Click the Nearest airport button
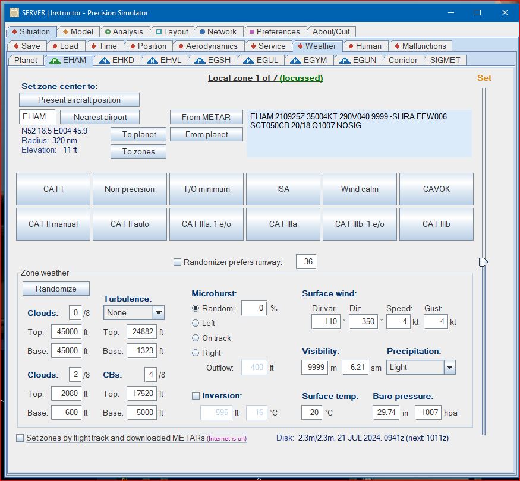520x481 pixels. pyautogui.click(x=100, y=117)
